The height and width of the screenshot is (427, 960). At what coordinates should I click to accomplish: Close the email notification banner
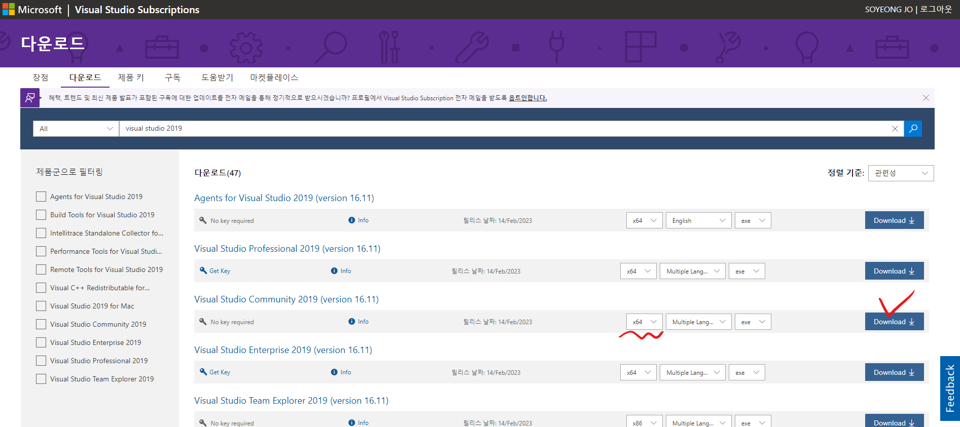point(926,98)
